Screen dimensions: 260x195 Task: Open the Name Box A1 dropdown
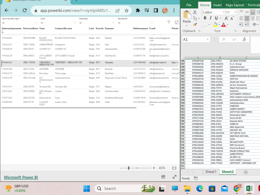point(207,40)
